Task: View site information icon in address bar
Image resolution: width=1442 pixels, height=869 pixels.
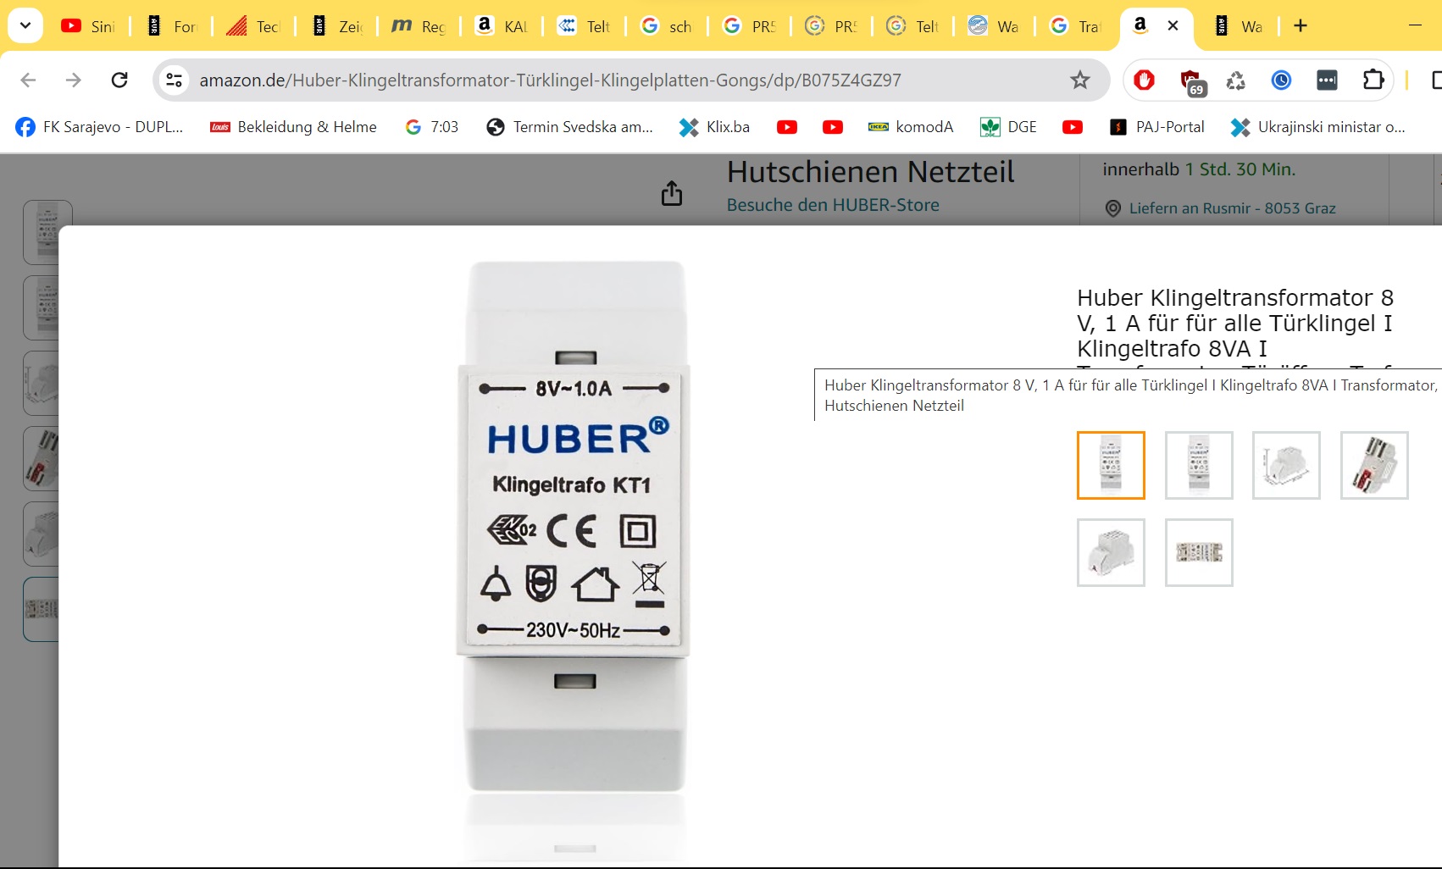Action: (x=174, y=80)
